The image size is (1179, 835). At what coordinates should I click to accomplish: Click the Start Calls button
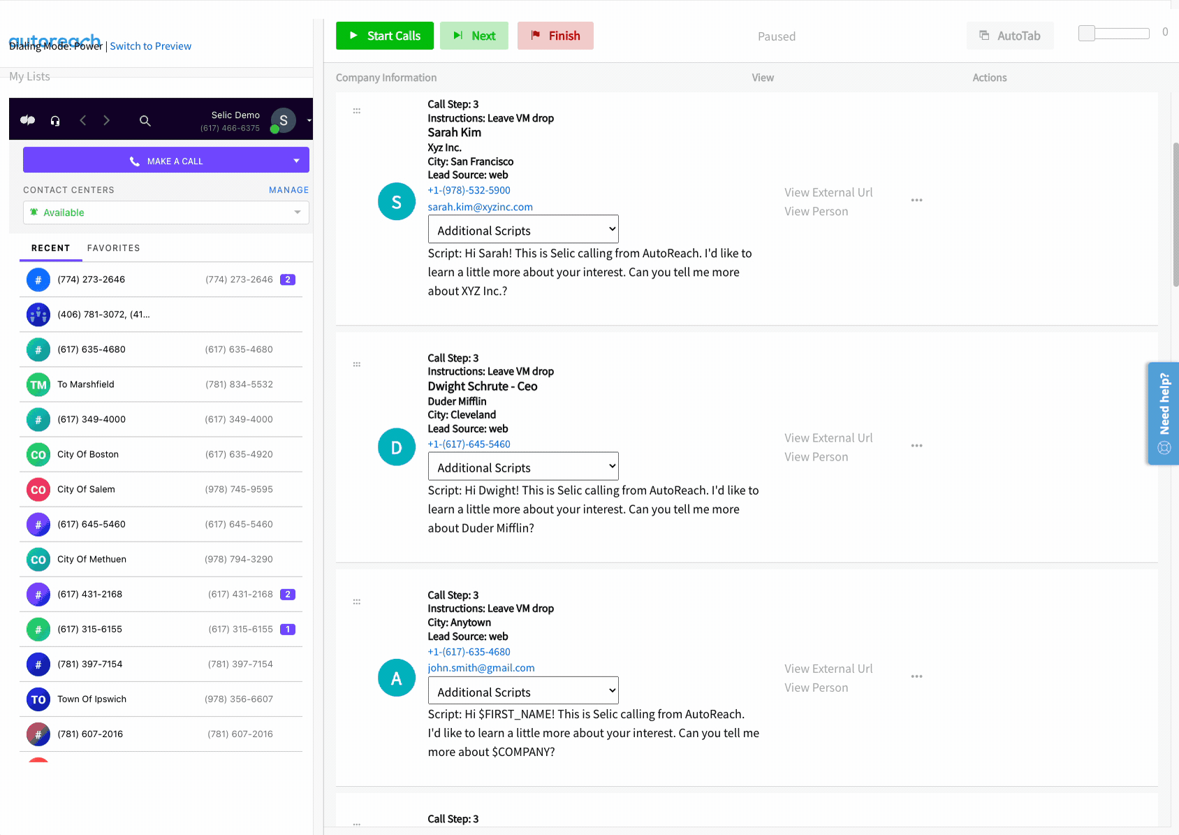385,36
